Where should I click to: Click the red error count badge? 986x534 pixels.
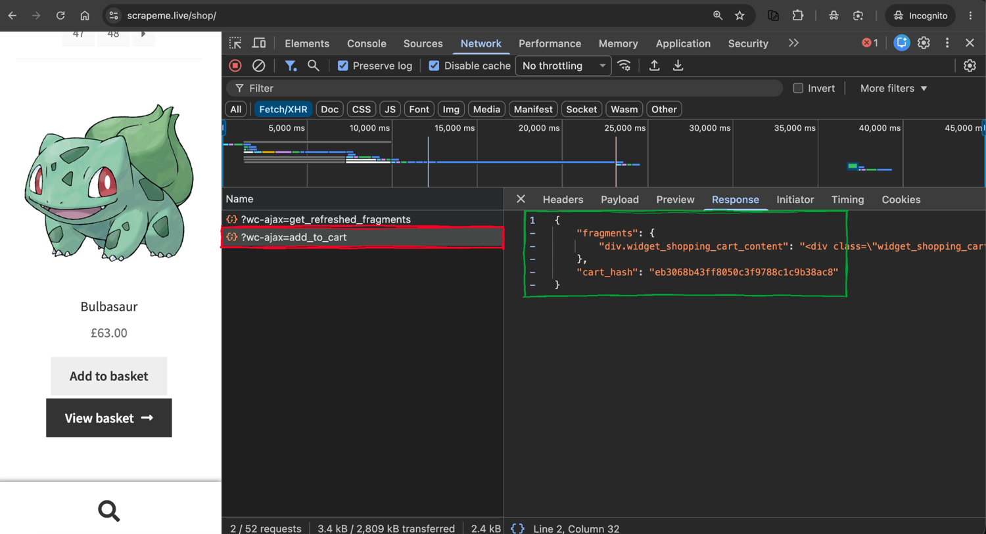click(870, 43)
